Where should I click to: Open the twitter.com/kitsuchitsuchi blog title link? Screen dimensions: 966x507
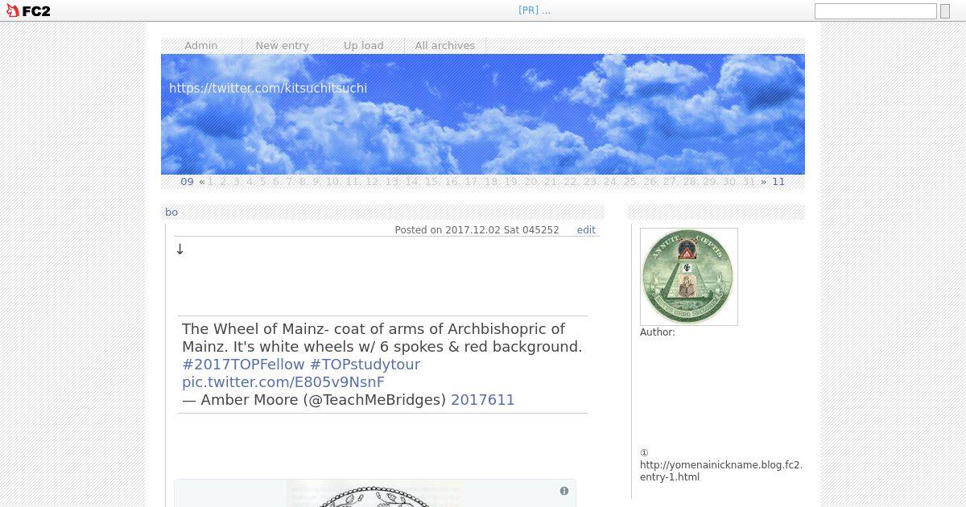click(x=268, y=88)
